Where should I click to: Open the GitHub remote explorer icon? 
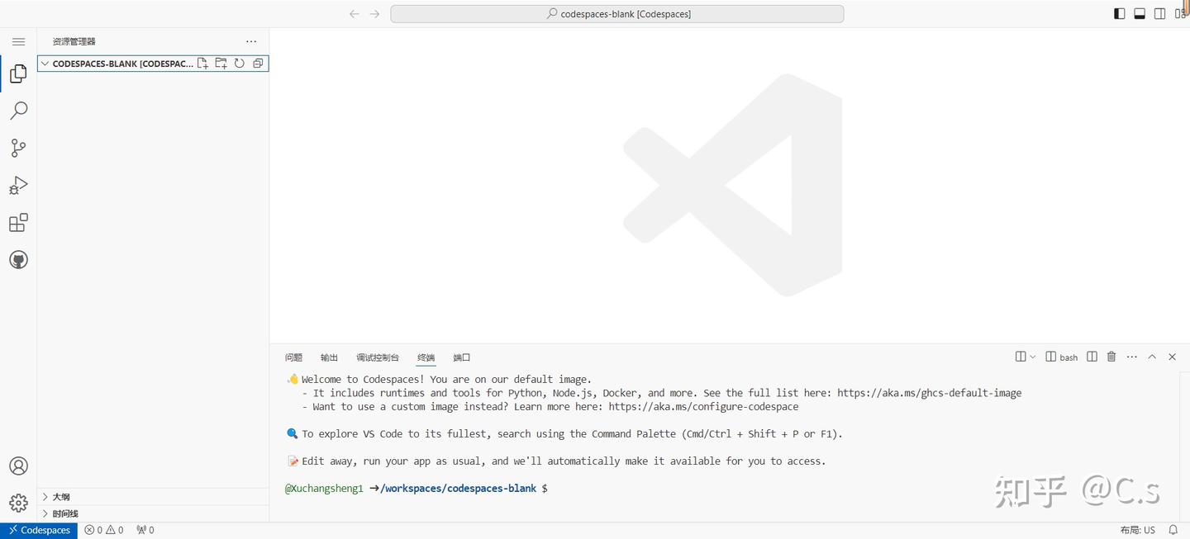(x=18, y=259)
